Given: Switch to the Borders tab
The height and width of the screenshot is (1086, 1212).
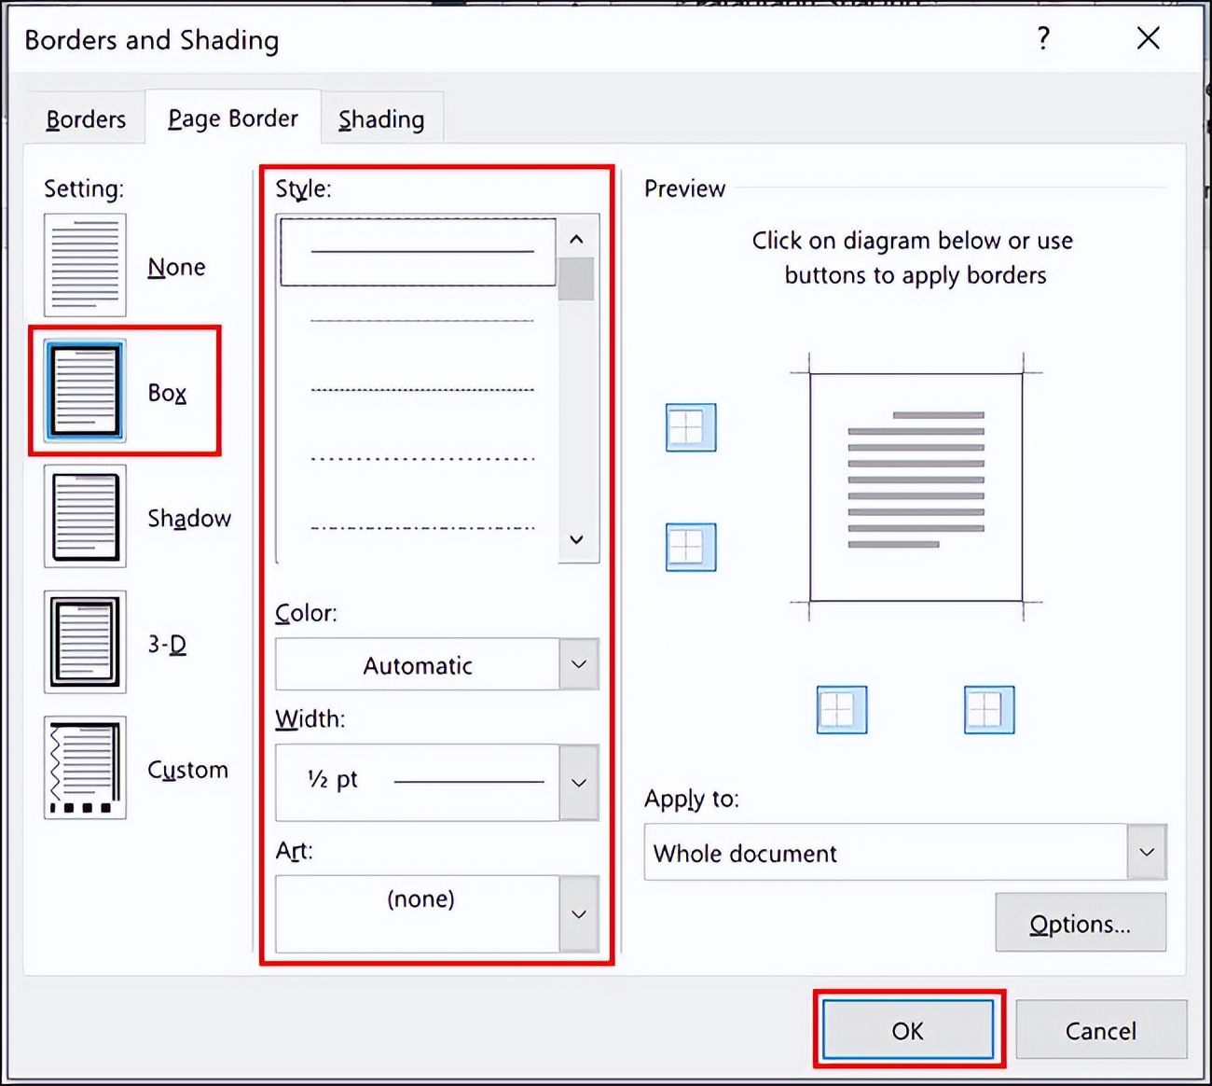Looking at the screenshot, I should 86,118.
